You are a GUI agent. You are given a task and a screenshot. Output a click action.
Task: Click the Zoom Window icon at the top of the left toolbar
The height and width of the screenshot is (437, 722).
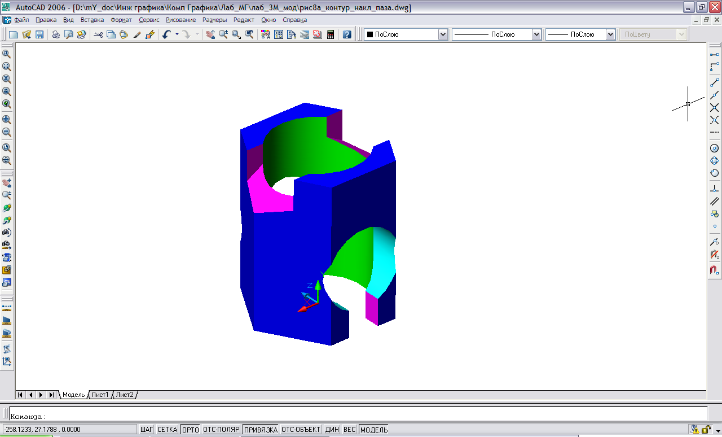click(7, 54)
